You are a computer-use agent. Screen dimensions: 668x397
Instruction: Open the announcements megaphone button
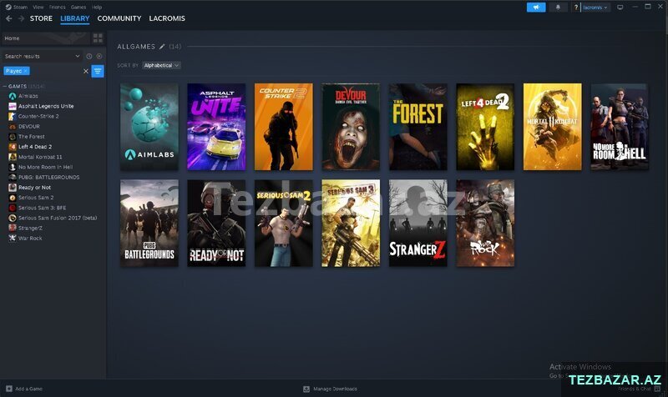[536, 8]
